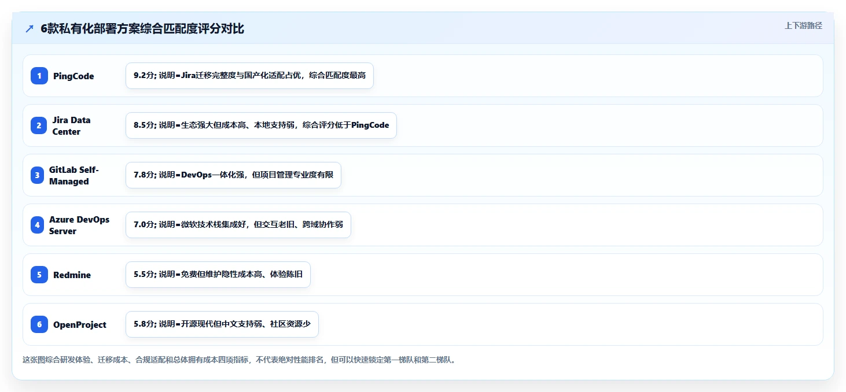Image resolution: width=846 pixels, height=392 pixels.
Task: Select the Azure DevOps Server name label
Action: (79, 225)
